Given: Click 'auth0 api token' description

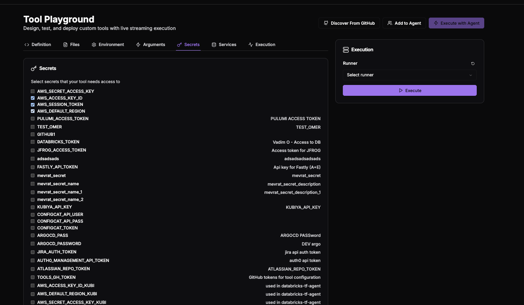Looking at the screenshot, I should pyautogui.click(x=305, y=260).
